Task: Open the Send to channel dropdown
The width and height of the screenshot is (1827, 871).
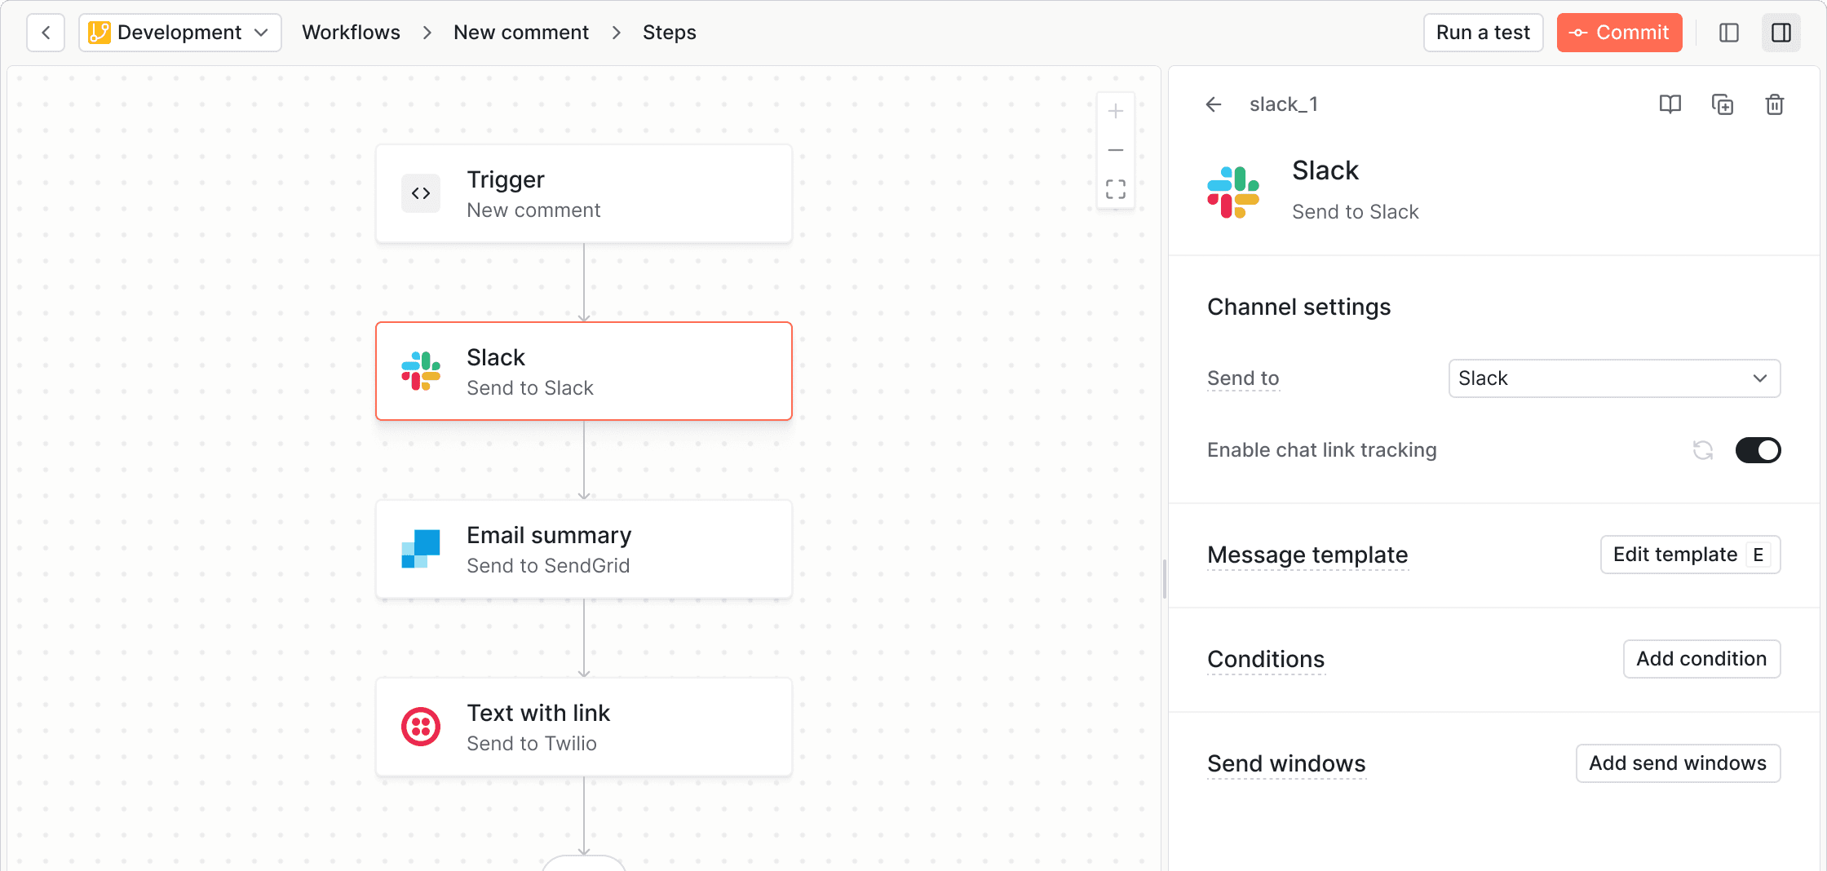Action: tap(1613, 378)
